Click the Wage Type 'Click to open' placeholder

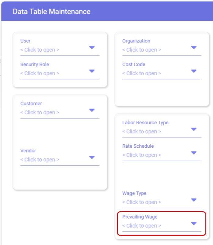click(x=141, y=202)
